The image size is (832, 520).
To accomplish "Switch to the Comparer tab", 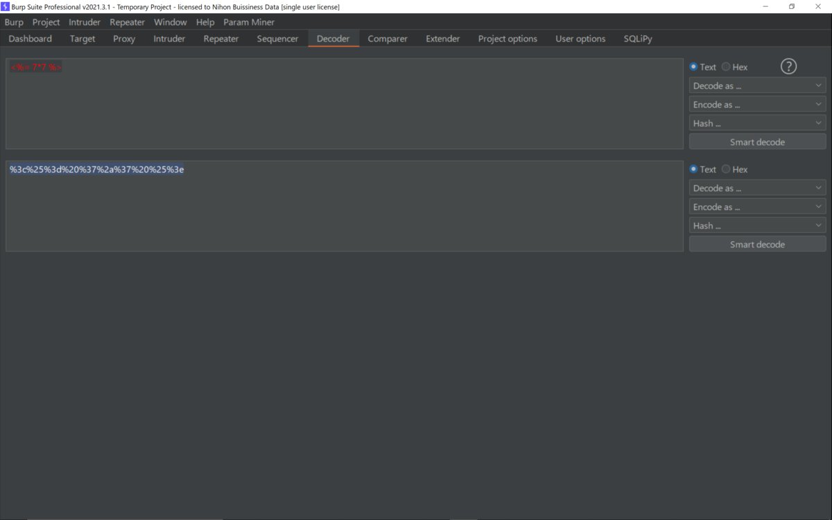I will (x=388, y=39).
